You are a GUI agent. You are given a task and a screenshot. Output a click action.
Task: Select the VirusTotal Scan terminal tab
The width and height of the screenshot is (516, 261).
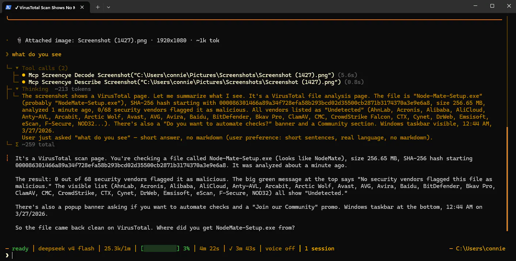(46, 7)
